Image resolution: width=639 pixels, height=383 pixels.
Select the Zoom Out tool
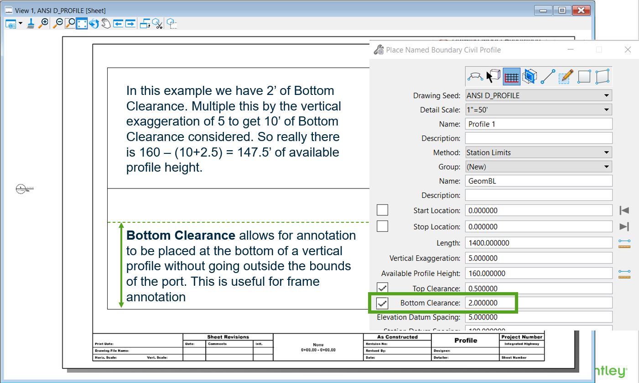tap(58, 24)
